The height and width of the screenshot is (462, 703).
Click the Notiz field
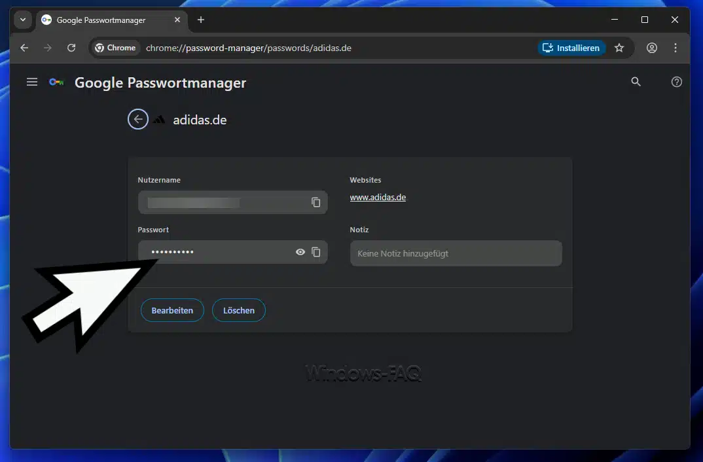456,253
